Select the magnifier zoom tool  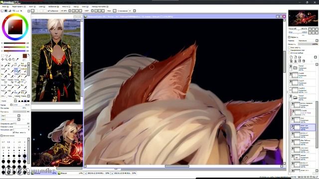coord(6,59)
